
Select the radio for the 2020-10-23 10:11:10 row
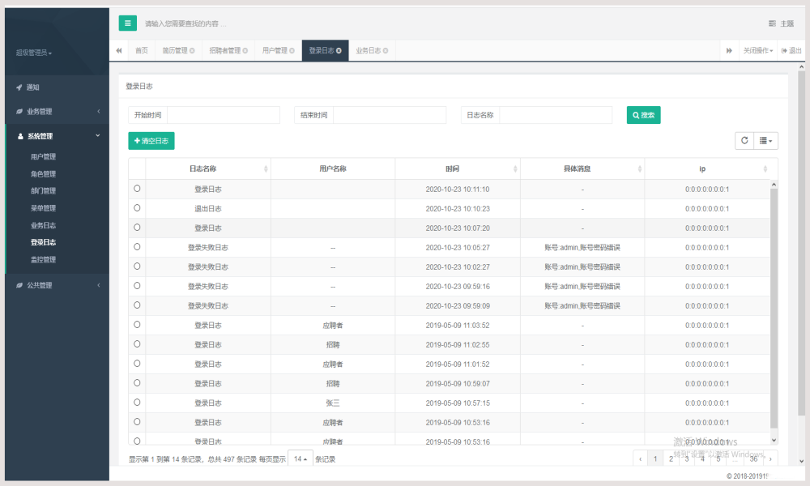click(x=137, y=189)
